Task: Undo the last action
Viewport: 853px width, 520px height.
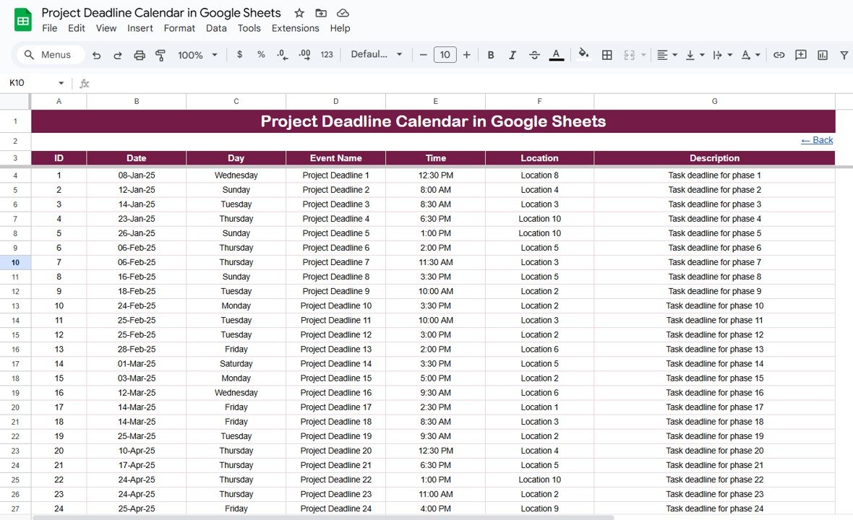Action: click(x=96, y=55)
